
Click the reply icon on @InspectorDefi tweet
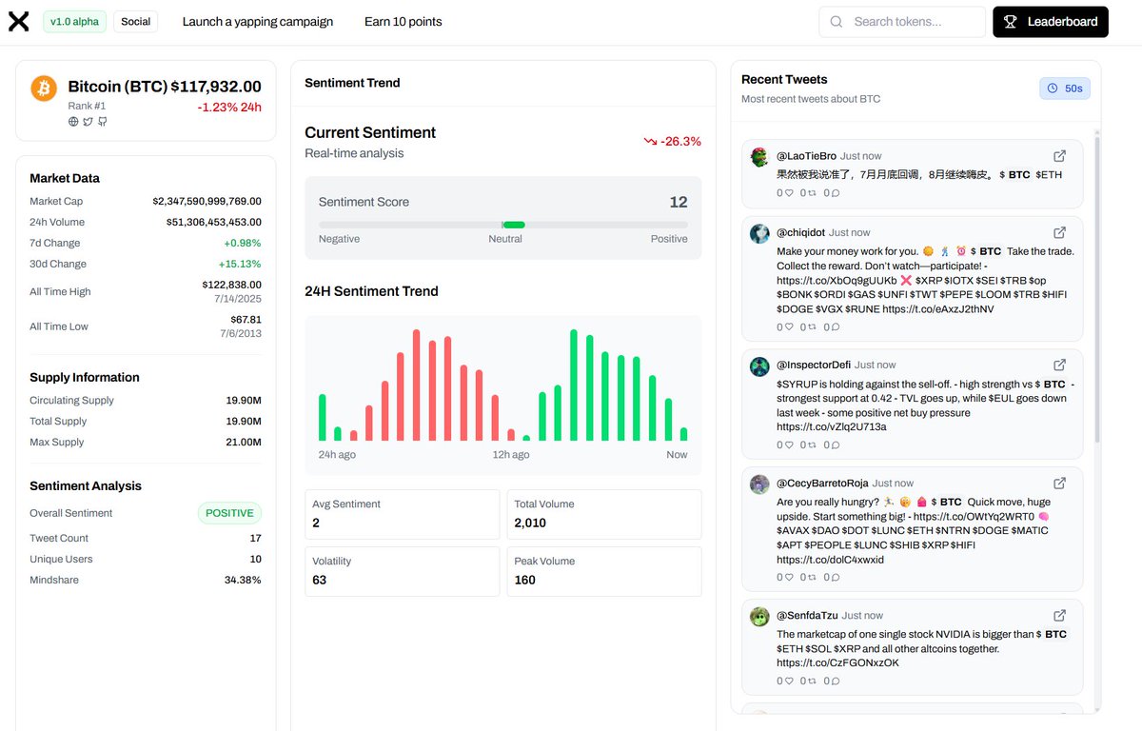[x=836, y=445]
